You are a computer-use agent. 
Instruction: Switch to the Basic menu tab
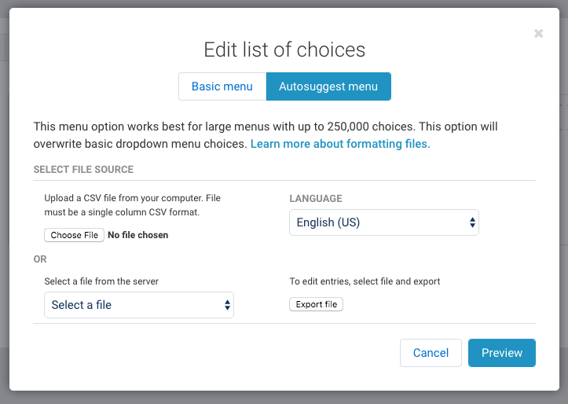tap(222, 86)
